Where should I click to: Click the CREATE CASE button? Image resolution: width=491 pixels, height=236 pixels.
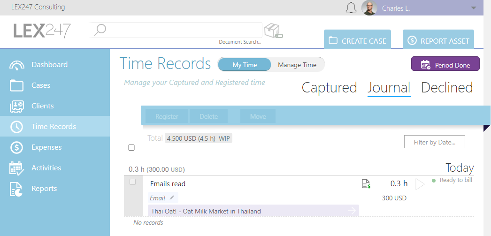(x=357, y=40)
